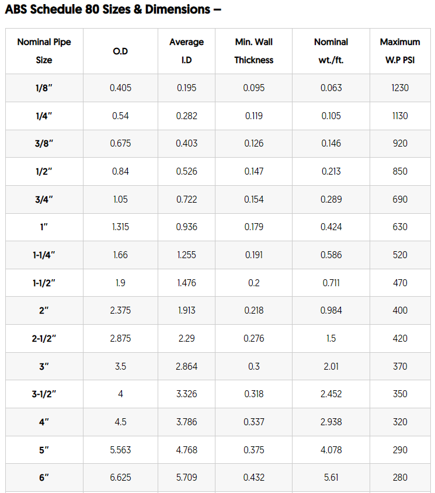Screen dimensions: 435x493
Task: Click the 4.078 weight value
Action: click(x=331, y=450)
